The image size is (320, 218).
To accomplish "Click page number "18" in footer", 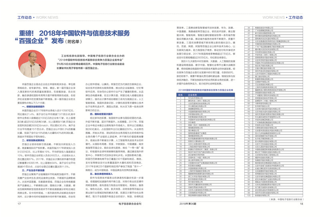I will [302, 204].
